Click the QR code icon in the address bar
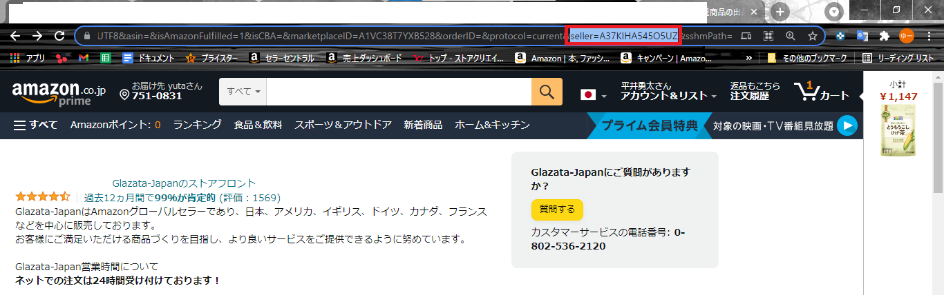 [768, 36]
